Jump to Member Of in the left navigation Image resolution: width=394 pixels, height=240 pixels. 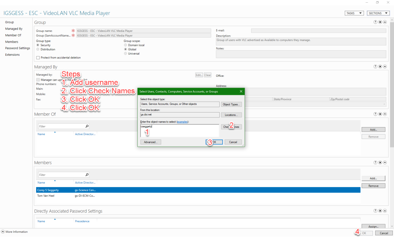coord(13,35)
